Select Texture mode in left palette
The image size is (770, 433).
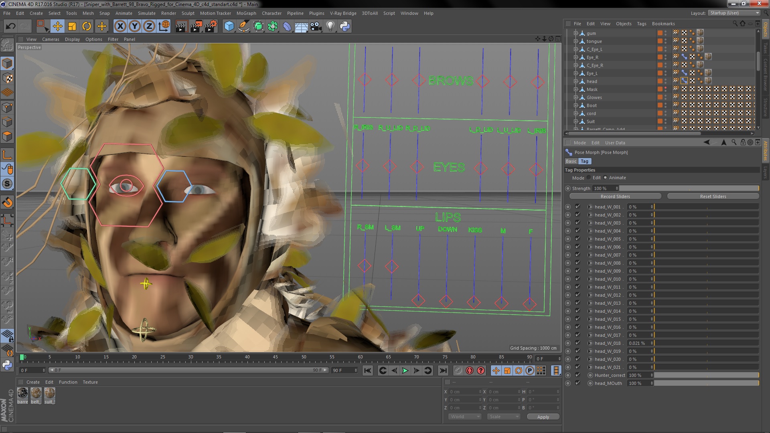pos(7,78)
